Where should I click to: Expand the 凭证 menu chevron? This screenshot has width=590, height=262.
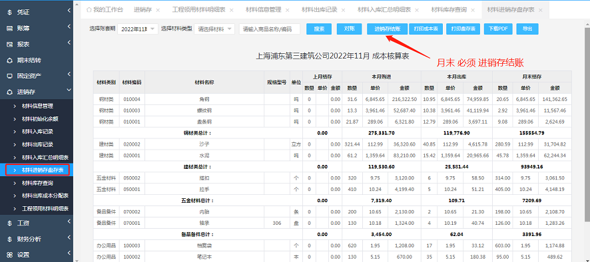tap(69, 11)
